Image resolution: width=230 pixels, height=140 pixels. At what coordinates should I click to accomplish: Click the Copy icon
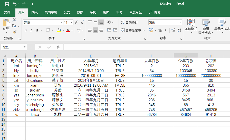(x=14, y=26)
